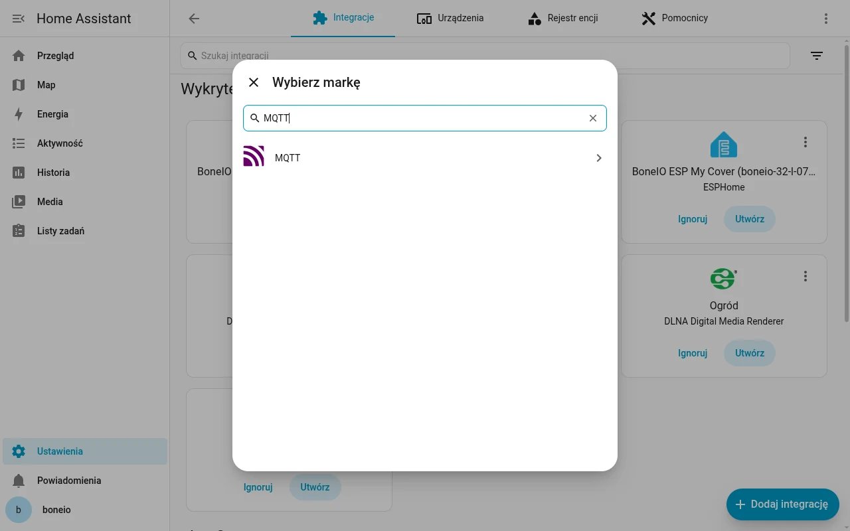Open the BoneIO ESP My Cover card menu

806,142
